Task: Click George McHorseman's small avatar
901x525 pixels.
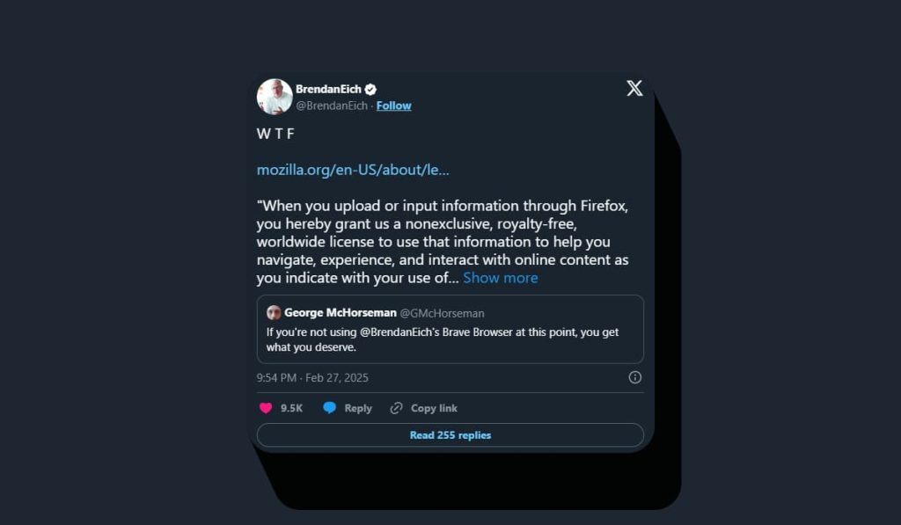Action: coord(274,313)
